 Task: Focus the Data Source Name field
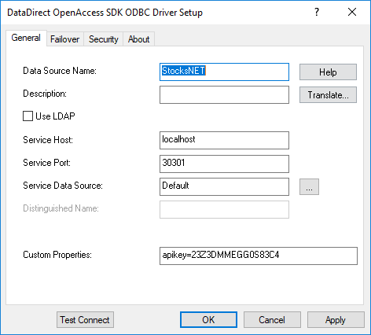point(224,72)
